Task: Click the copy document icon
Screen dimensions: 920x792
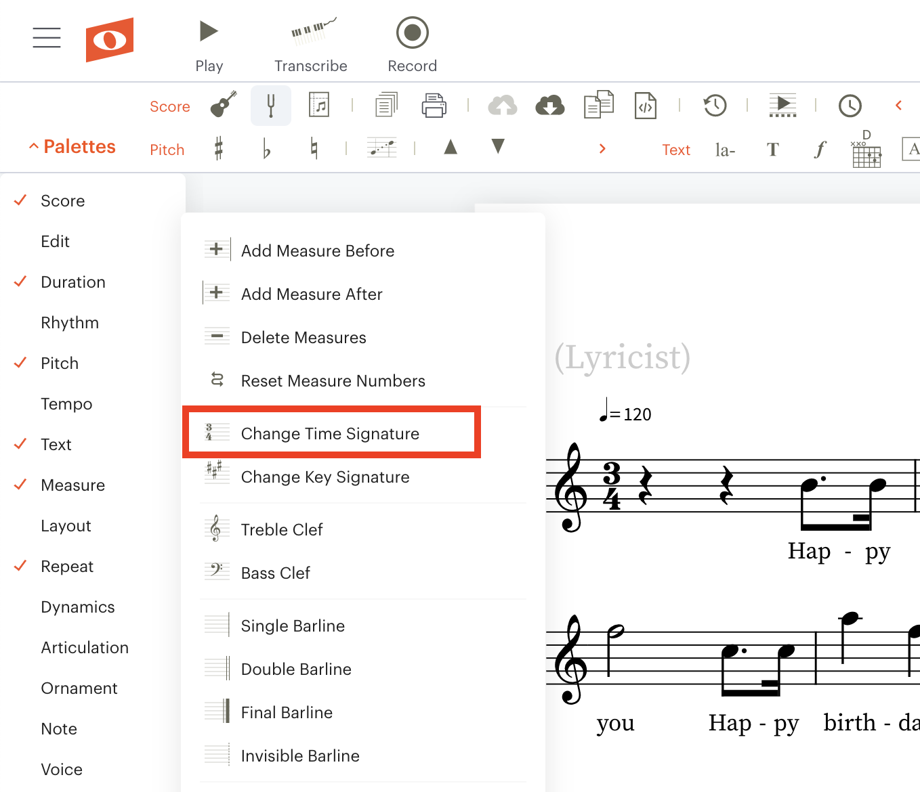Action: (x=599, y=105)
